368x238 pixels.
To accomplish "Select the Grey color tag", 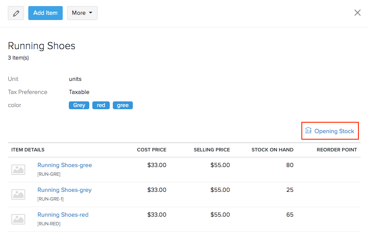I will tap(79, 105).
